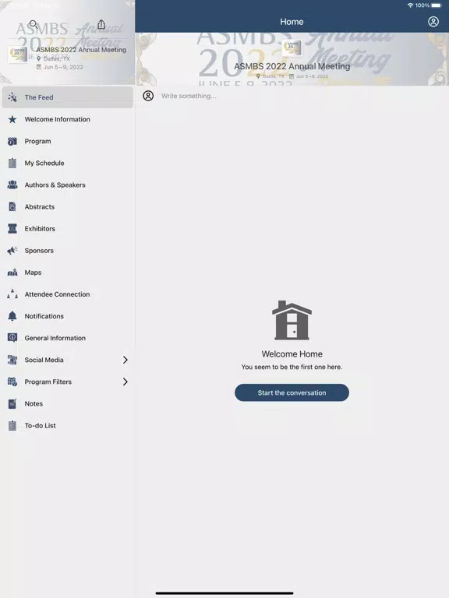The image size is (449, 598).
Task: Tap the General Information icon
Action: click(x=12, y=338)
